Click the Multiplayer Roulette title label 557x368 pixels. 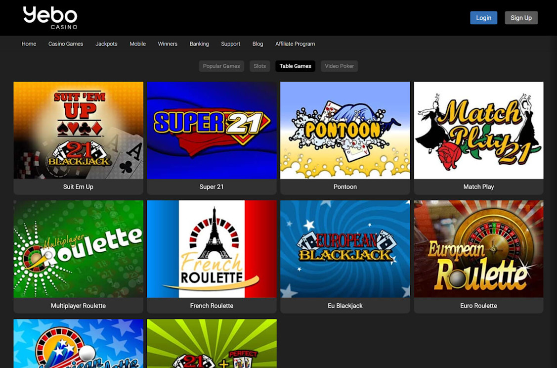[x=78, y=305]
